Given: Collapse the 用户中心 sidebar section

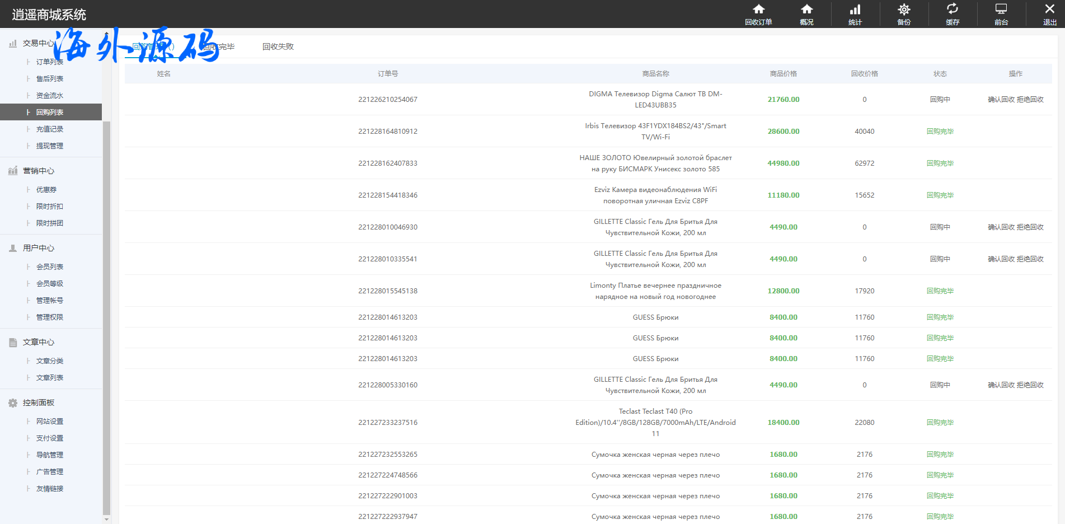Looking at the screenshot, I should pos(38,248).
